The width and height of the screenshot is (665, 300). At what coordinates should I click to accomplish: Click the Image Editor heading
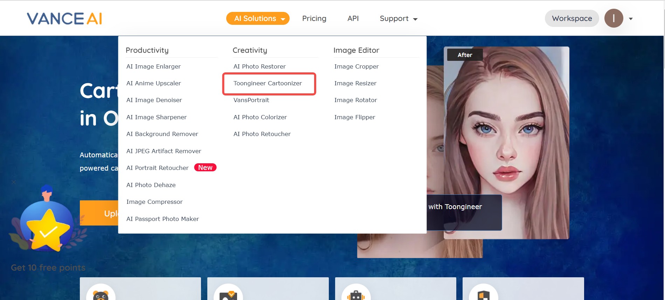click(356, 50)
